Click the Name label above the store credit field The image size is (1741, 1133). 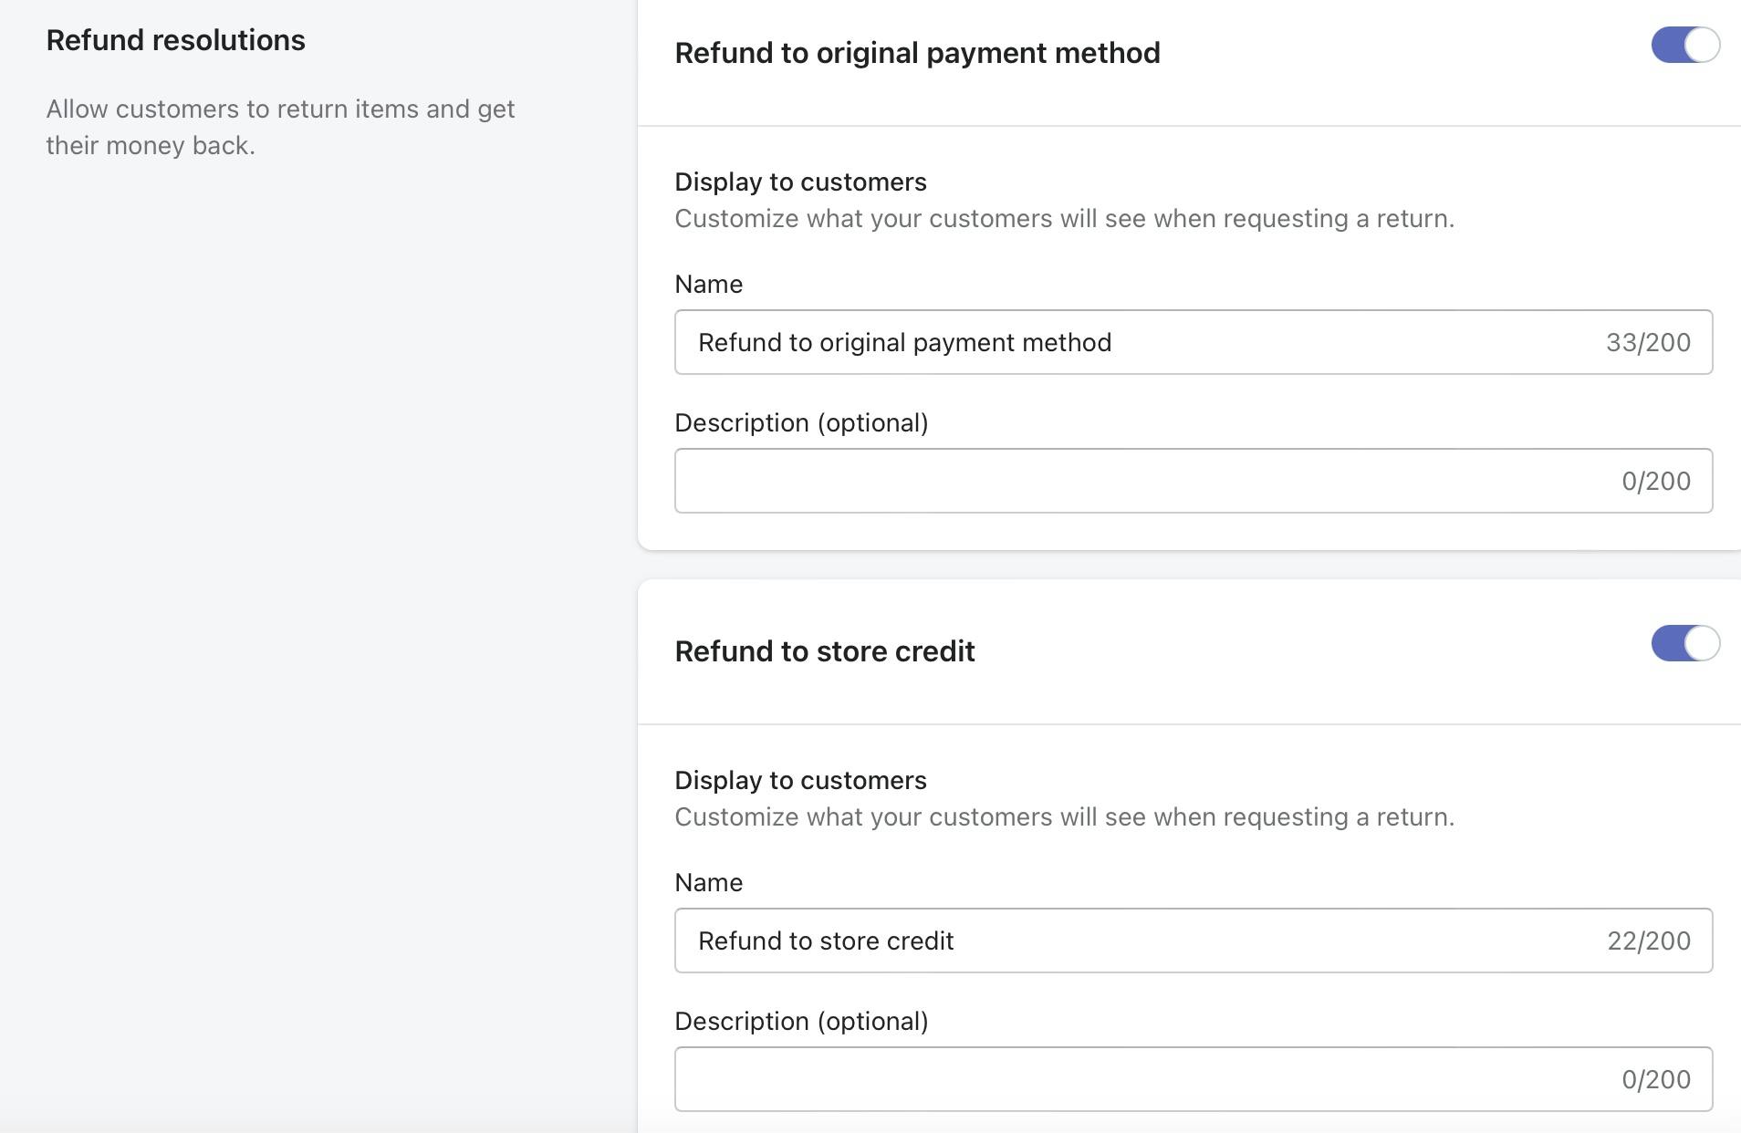click(708, 883)
